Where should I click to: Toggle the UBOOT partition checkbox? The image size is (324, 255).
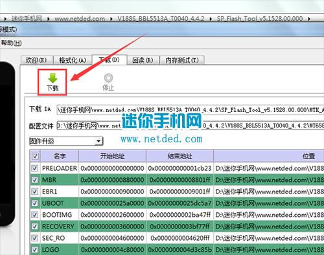pyautogui.click(x=35, y=203)
